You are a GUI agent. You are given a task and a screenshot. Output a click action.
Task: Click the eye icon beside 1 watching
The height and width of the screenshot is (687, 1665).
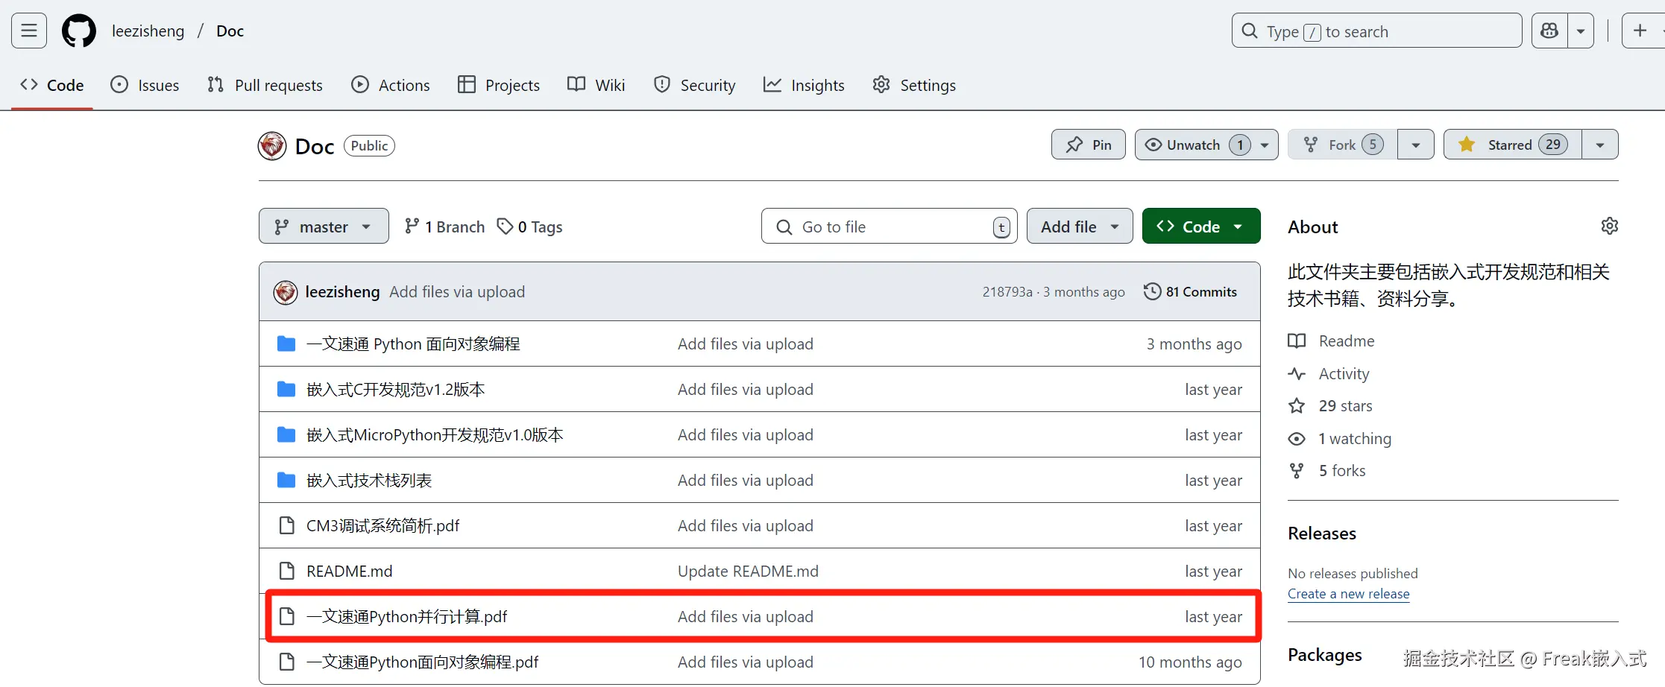pos(1297,439)
